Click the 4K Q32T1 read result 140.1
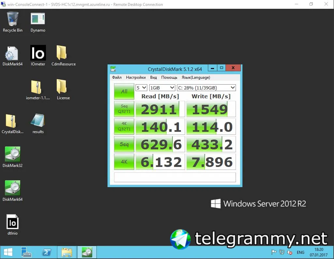The width and height of the screenshot is (334, 259). coord(160,127)
